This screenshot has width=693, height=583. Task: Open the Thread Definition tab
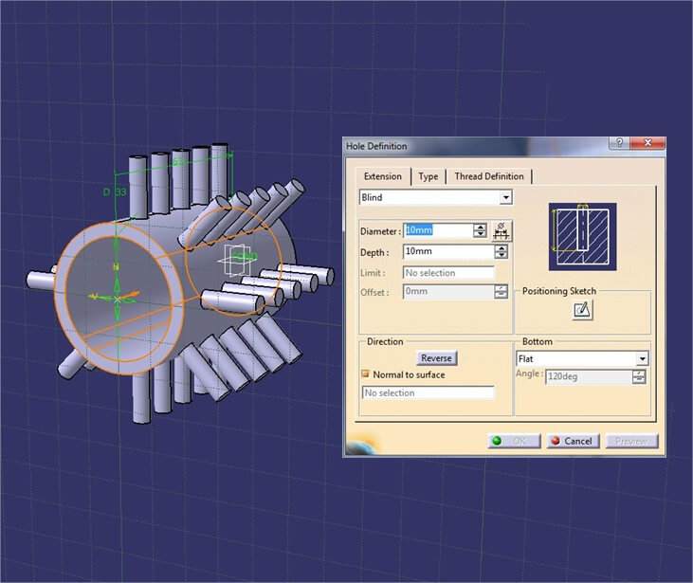[489, 176]
